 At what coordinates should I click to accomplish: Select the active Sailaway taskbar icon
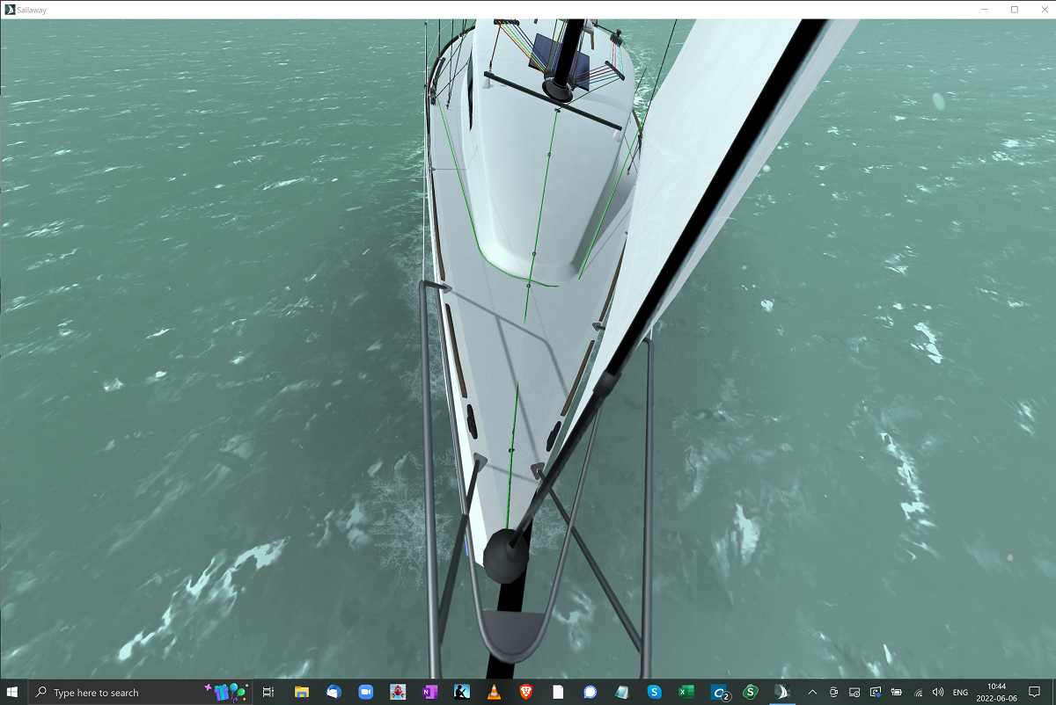point(782,692)
